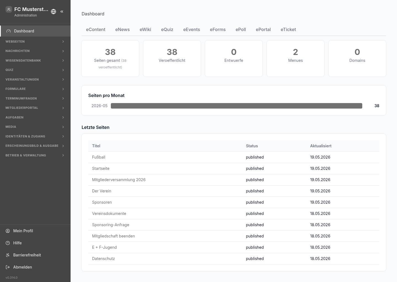Click the Status column header
397x282 pixels.
252,146
